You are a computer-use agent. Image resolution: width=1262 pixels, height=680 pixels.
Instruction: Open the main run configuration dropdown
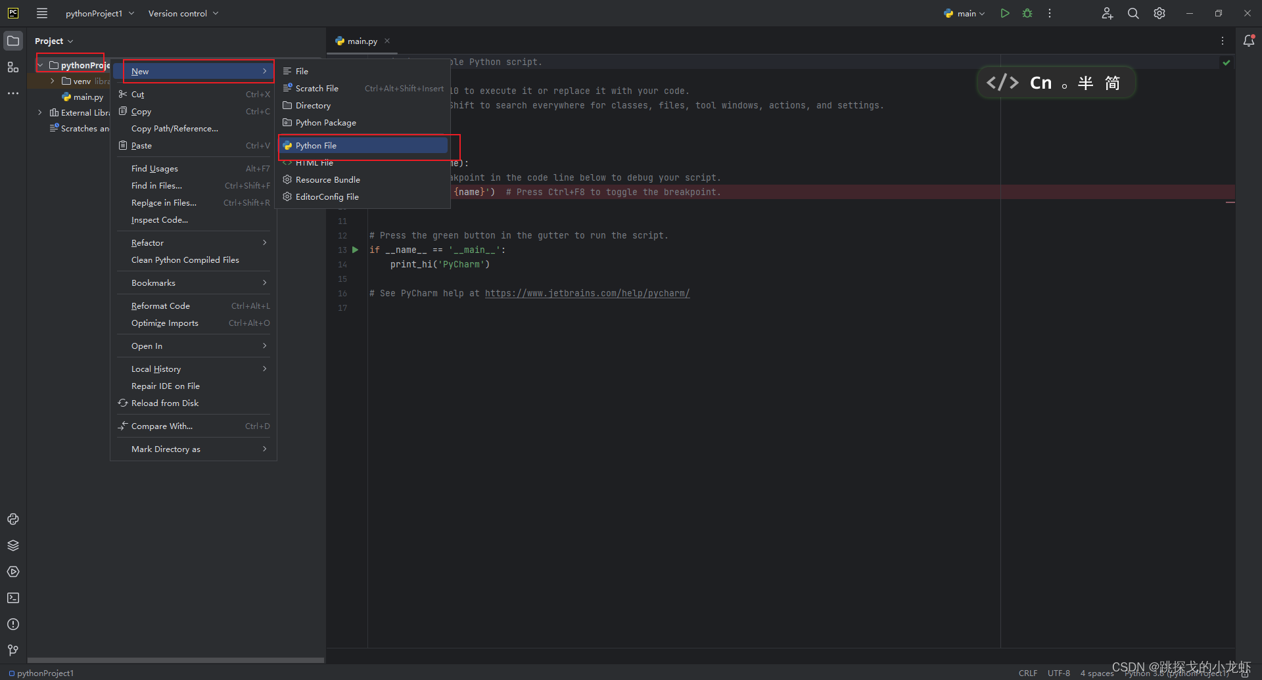click(964, 13)
